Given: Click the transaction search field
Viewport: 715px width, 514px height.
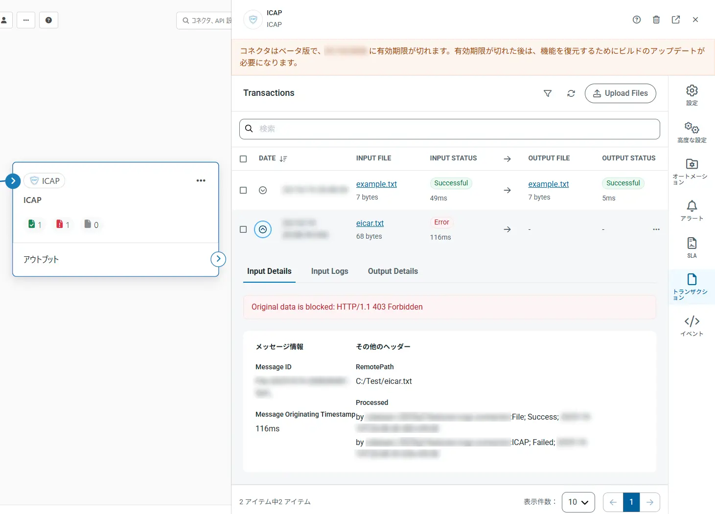Looking at the screenshot, I should pos(449,129).
